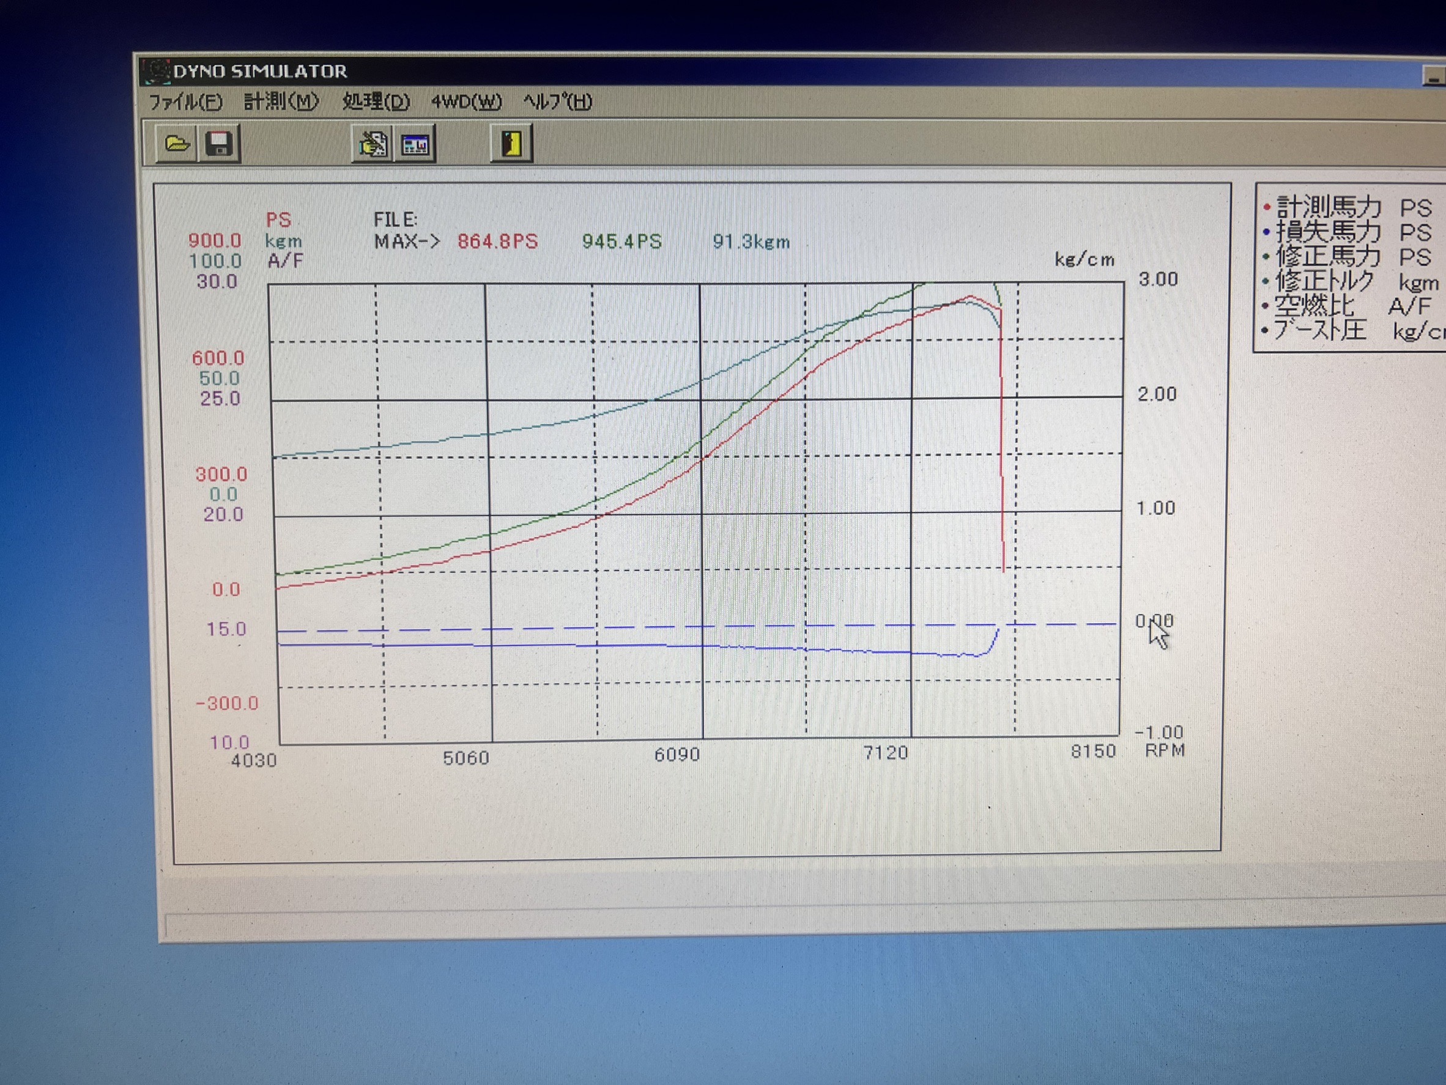Click the MAX-> label
Image resolution: width=1446 pixels, height=1085 pixels.
(407, 241)
